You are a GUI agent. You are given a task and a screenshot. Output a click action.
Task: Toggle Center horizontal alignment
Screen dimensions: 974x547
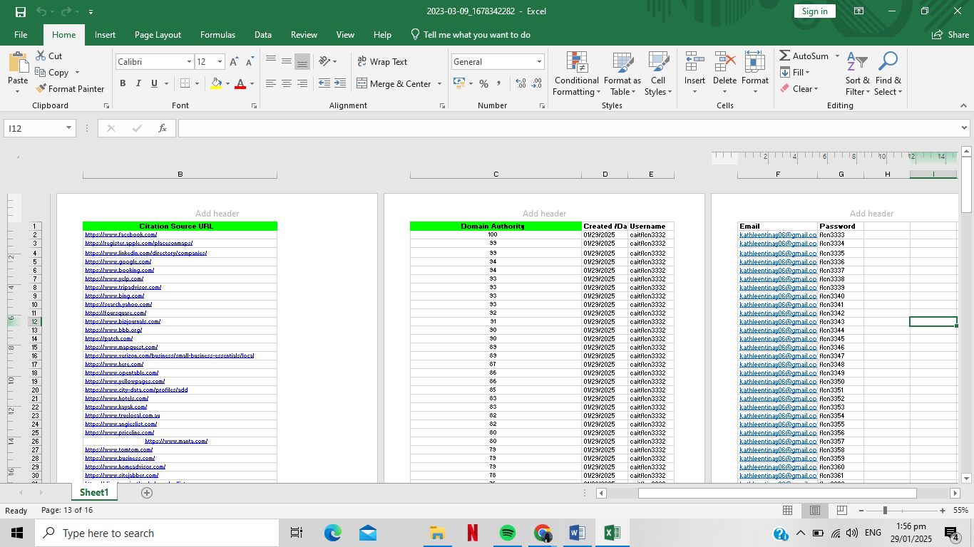[x=286, y=83]
